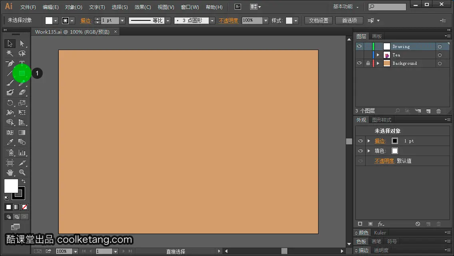This screenshot has width=454, height=256.
Task: Select the Zoom magnifier tool
Action: point(22,172)
